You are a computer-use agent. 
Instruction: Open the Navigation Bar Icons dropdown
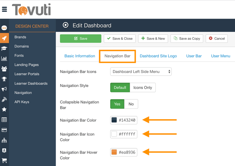click(141, 72)
